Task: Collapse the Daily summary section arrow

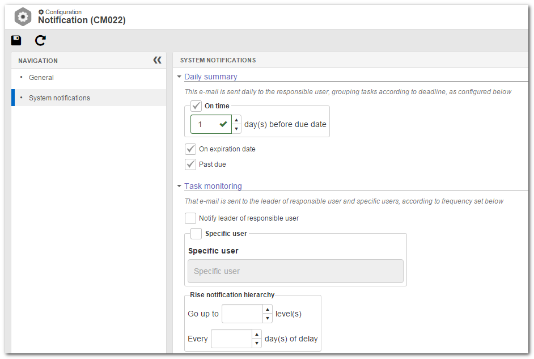Action: 179,77
